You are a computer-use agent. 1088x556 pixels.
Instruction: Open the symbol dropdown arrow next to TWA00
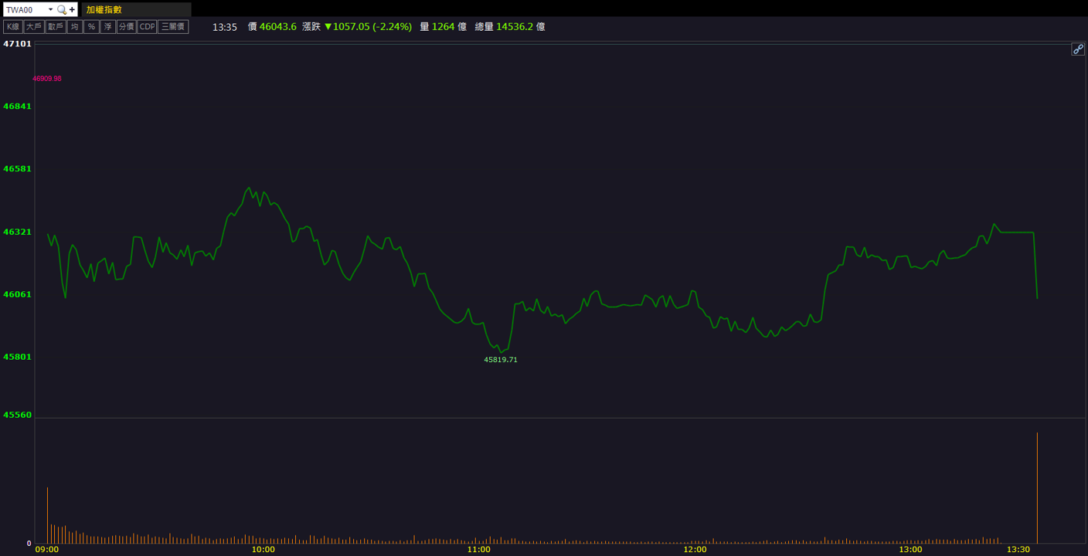(x=51, y=9)
